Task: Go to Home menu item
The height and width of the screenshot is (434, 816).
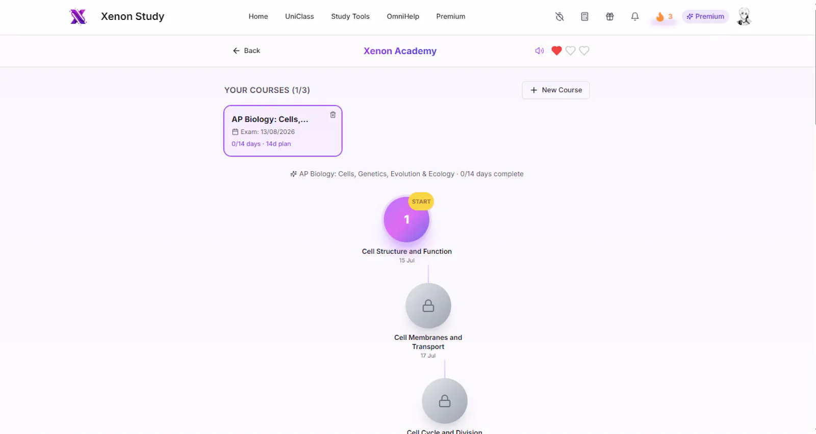Action: [x=258, y=16]
